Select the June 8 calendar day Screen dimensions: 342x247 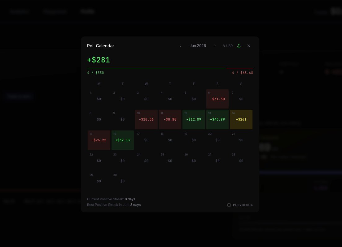point(99,119)
